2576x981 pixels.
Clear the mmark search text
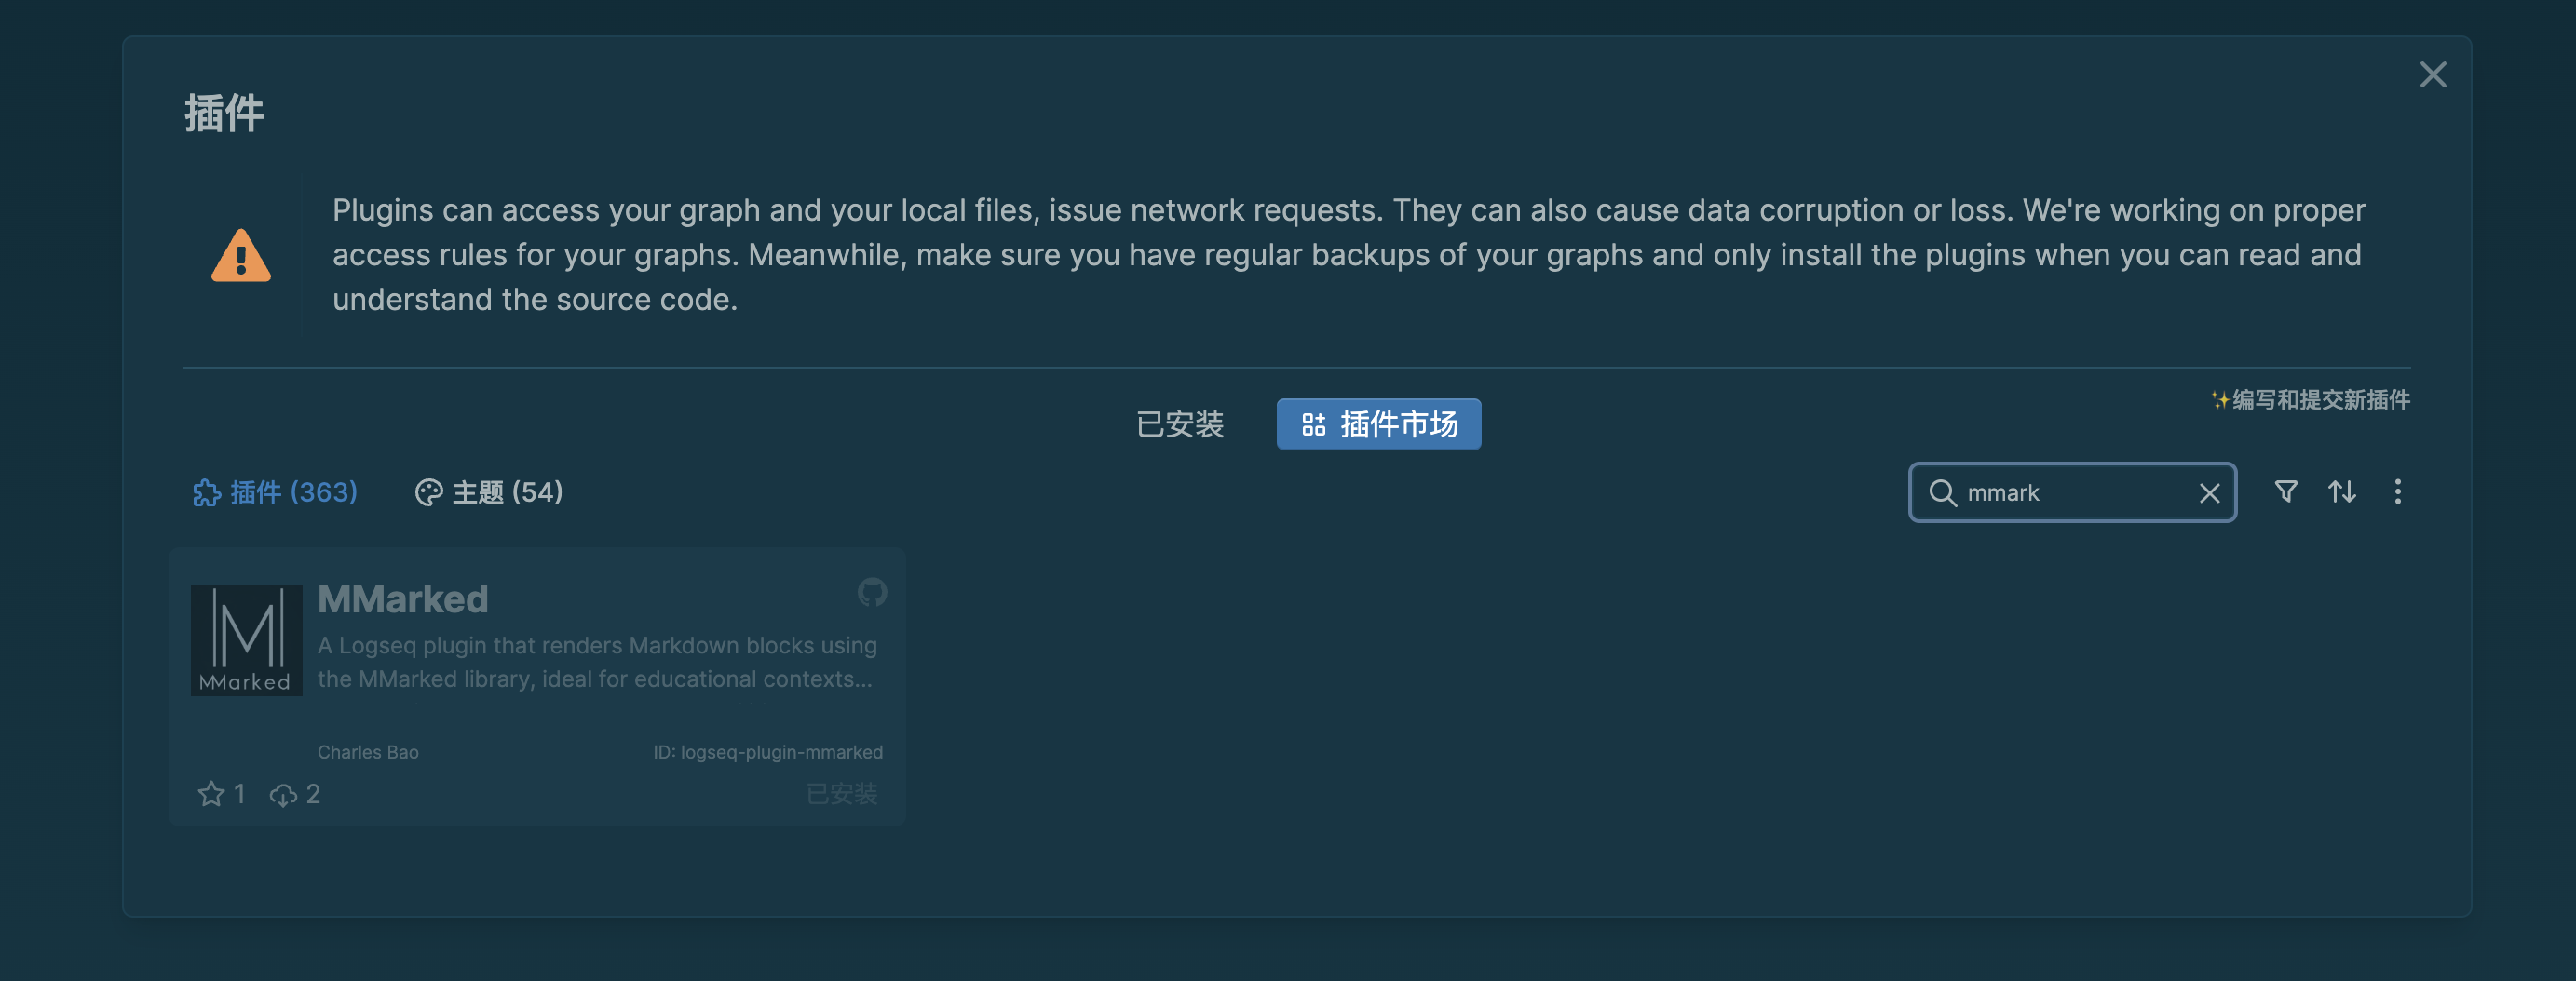coord(2209,492)
